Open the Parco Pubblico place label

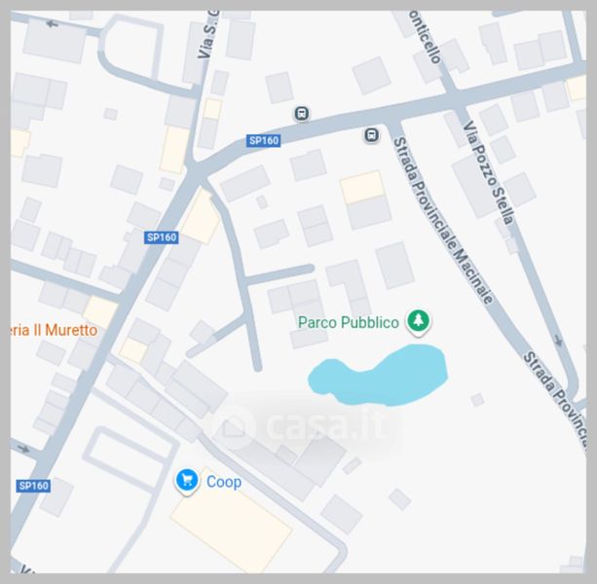point(348,322)
